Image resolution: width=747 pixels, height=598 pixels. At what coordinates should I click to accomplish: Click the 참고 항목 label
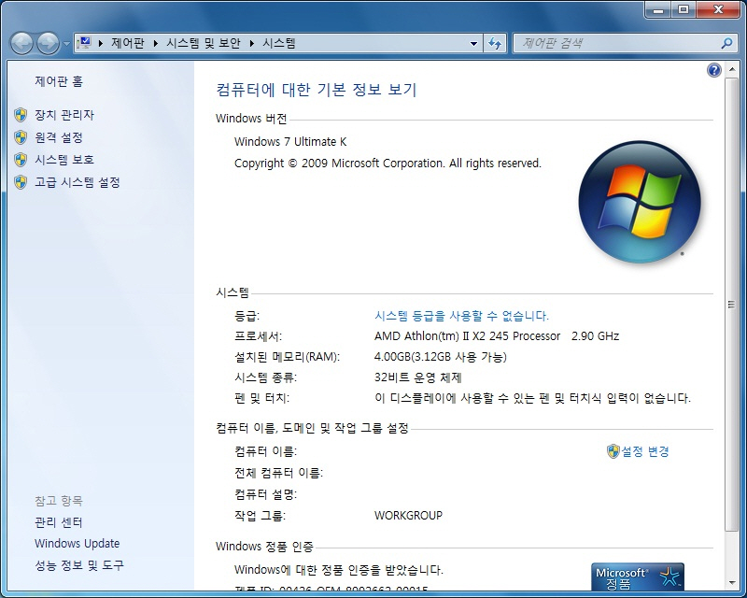coord(59,501)
